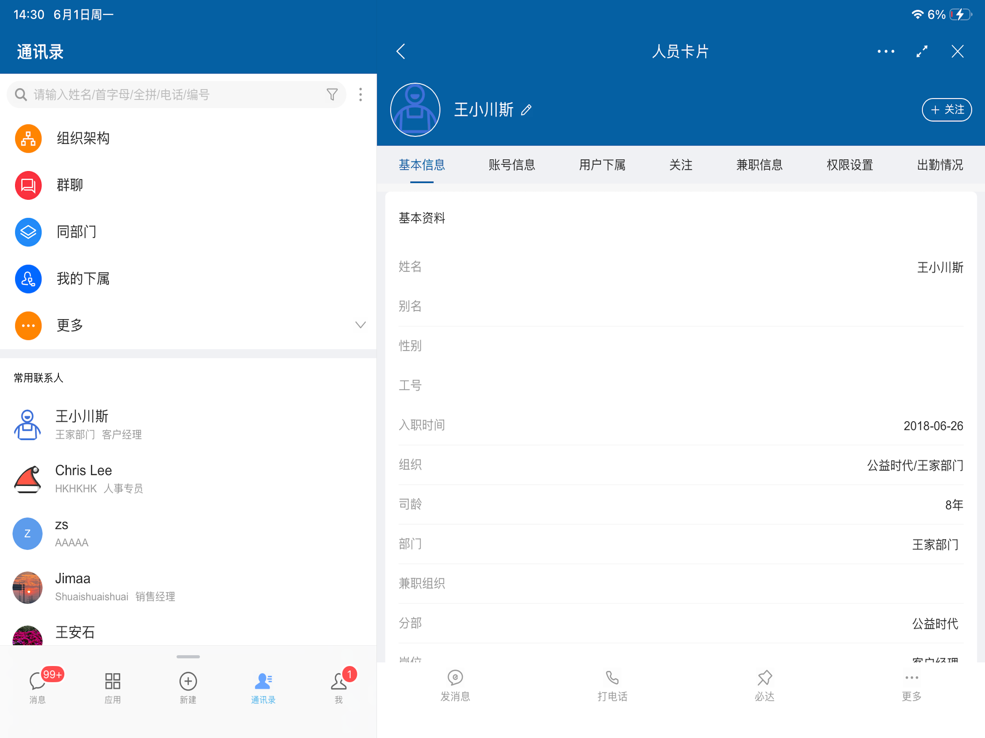Image resolution: width=985 pixels, height=738 pixels.
Task: Open the 同部门 same-department icon
Action: click(x=28, y=232)
